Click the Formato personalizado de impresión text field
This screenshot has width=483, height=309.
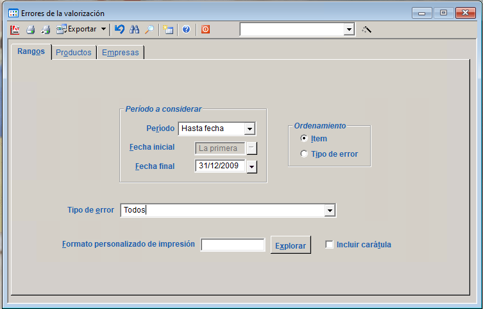click(x=232, y=245)
